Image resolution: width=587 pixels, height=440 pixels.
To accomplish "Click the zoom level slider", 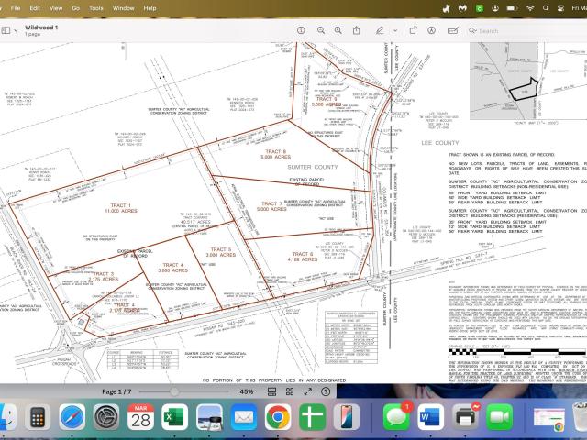I will [174, 391].
